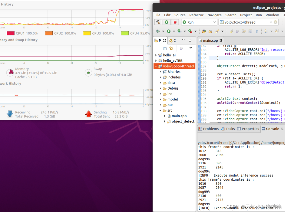Click the Open Type toolbar icon

pos(204,31)
